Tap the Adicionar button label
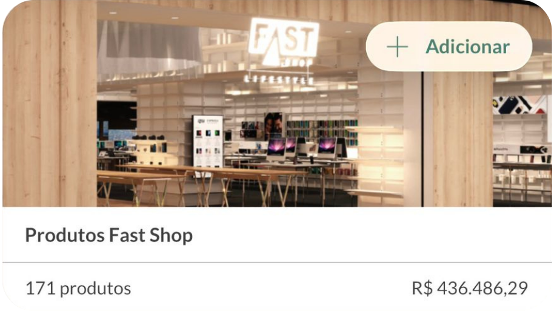This screenshot has width=554, height=311. click(467, 47)
